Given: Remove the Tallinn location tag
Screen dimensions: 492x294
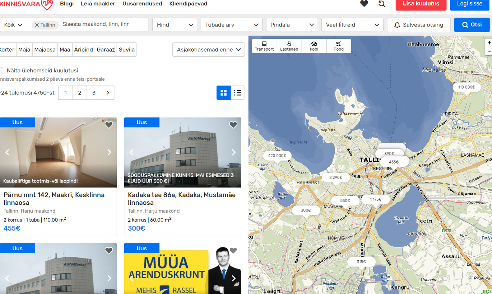Looking at the screenshot, I should tap(37, 25).
